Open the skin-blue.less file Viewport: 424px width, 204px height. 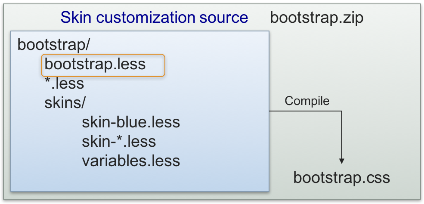click(131, 122)
